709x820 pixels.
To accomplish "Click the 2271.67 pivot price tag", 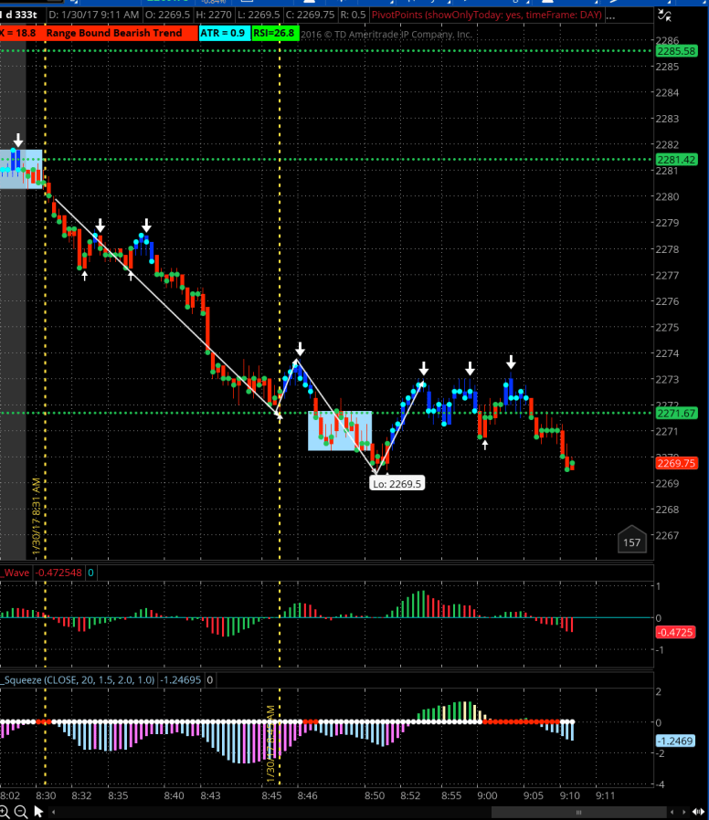I will (676, 413).
